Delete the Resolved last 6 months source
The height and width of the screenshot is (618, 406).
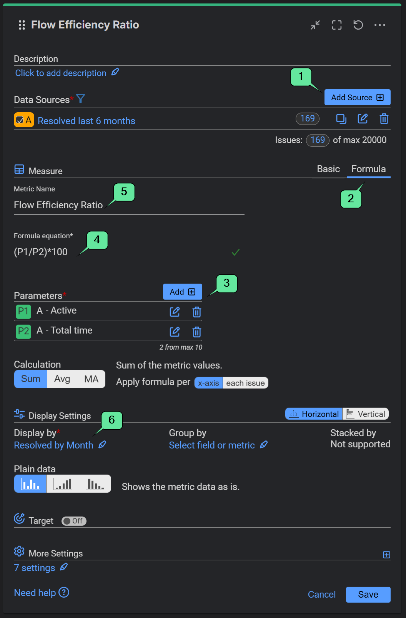tap(384, 119)
